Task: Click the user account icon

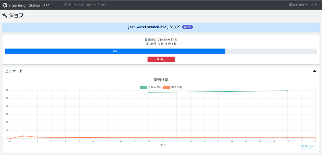Action: [x=313, y=5]
